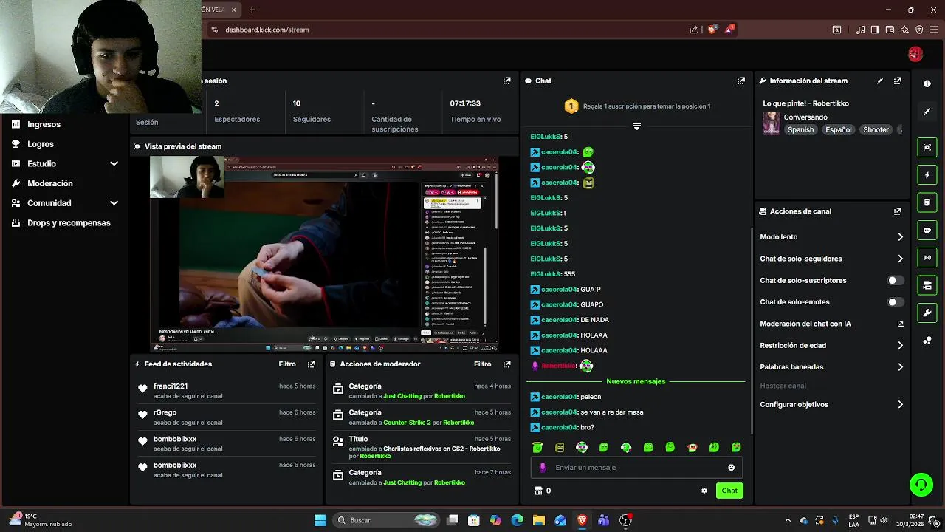Viewport: 945px width, 532px height.
Task: Open new browser tab with plus
Action: (x=252, y=10)
